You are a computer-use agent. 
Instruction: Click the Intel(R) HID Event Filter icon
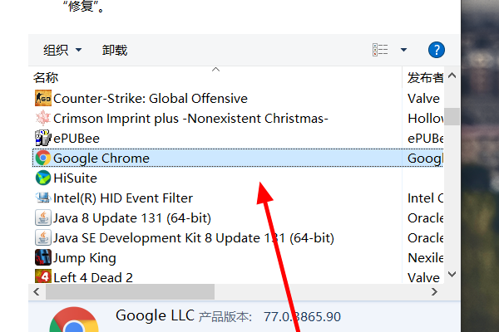tap(42, 198)
